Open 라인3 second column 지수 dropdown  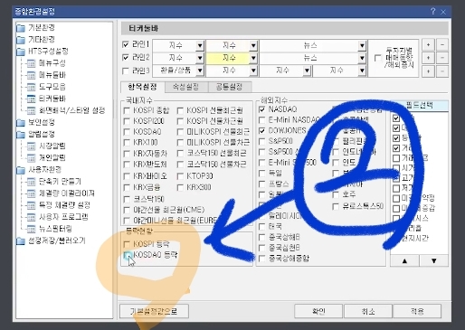tap(253, 71)
